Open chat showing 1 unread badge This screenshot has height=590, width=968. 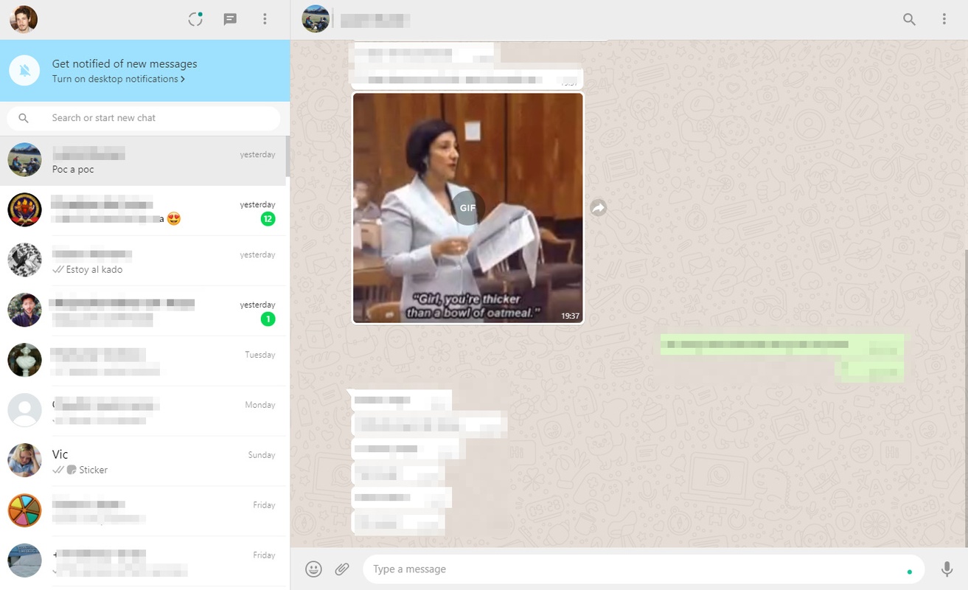pos(144,310)
